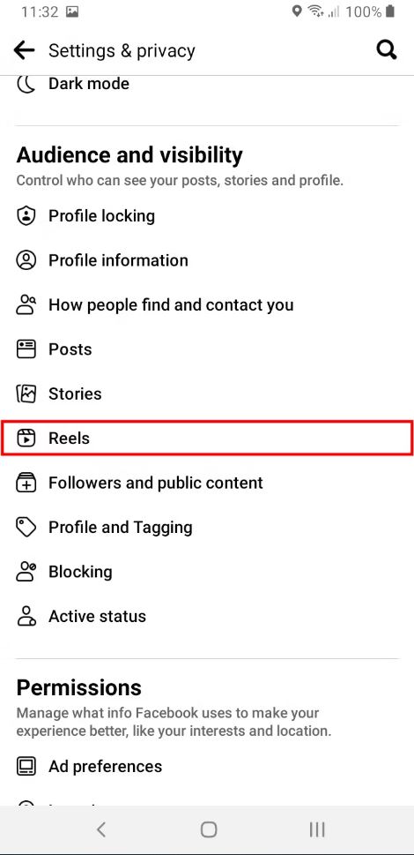The width and height of the screenshot is (414, 855).
Task: Open Followers and public content
Action: (207, 483)
